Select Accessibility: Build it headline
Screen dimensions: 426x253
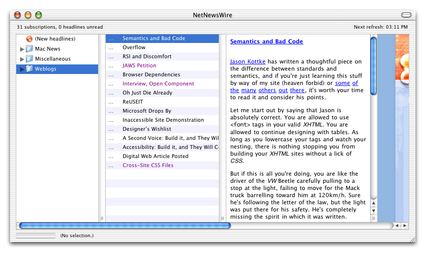[162, 147]
